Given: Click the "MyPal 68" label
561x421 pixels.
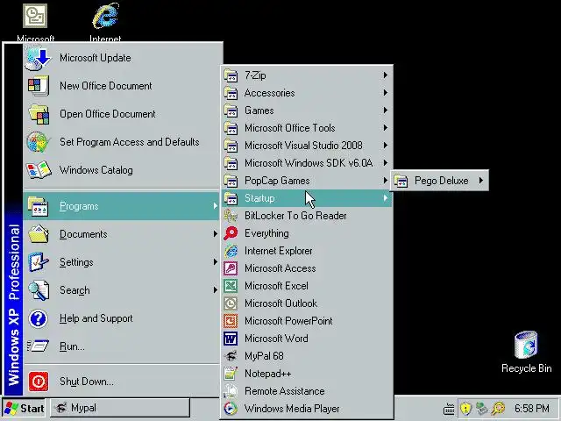Looking at the screenshot, I should [x=264, y=356].
